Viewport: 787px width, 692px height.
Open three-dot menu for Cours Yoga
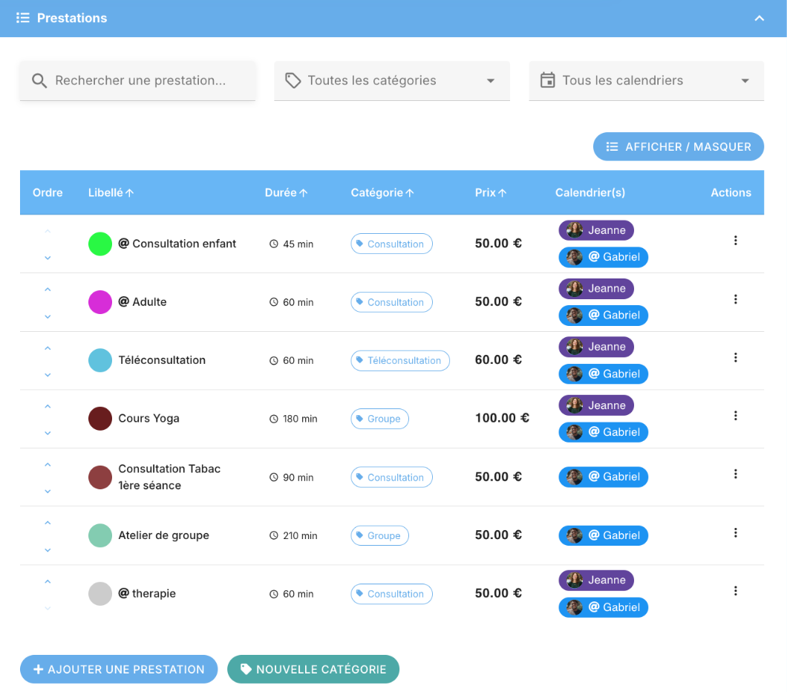[x=735, y=416]
